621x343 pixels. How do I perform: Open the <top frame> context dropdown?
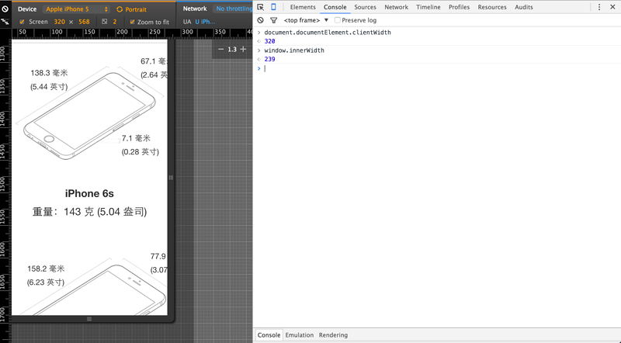pos(306,20)
